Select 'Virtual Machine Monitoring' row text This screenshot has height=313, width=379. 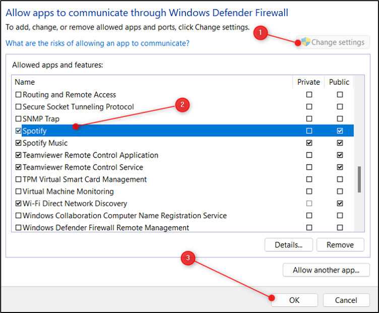[x=68, y=191]
